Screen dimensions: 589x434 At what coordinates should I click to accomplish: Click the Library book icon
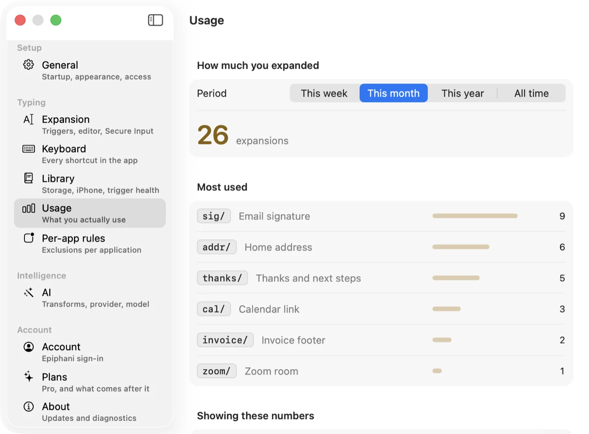pyautogui.click(x=29, y=178)
